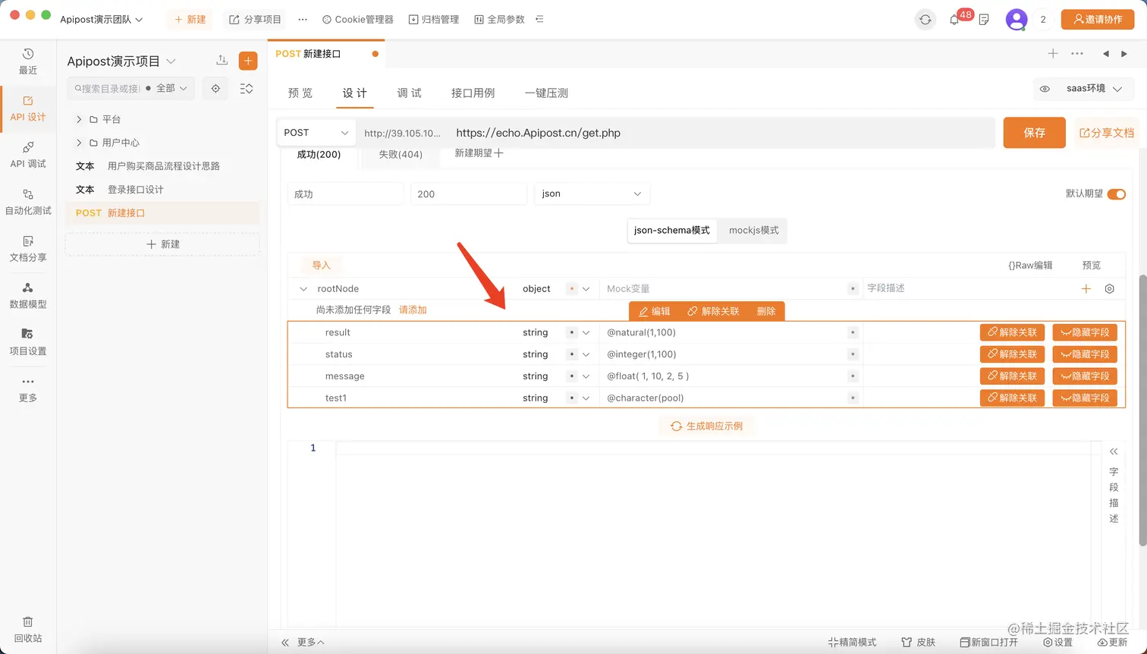Open the three-dots menu in top toolbar

pos(303,20)
